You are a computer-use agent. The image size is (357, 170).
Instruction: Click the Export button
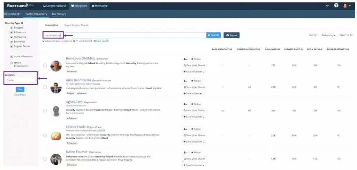(x=231, y=35)
